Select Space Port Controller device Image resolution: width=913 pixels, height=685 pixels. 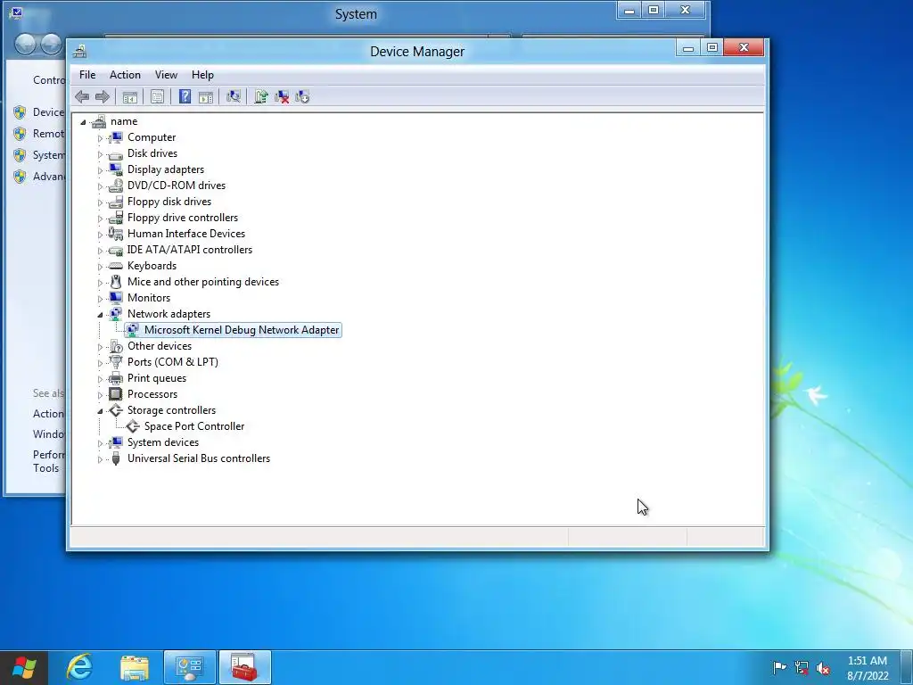pos(193,426)
